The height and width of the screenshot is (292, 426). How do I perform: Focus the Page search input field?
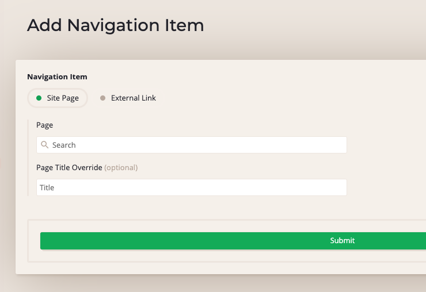point(196,145)
